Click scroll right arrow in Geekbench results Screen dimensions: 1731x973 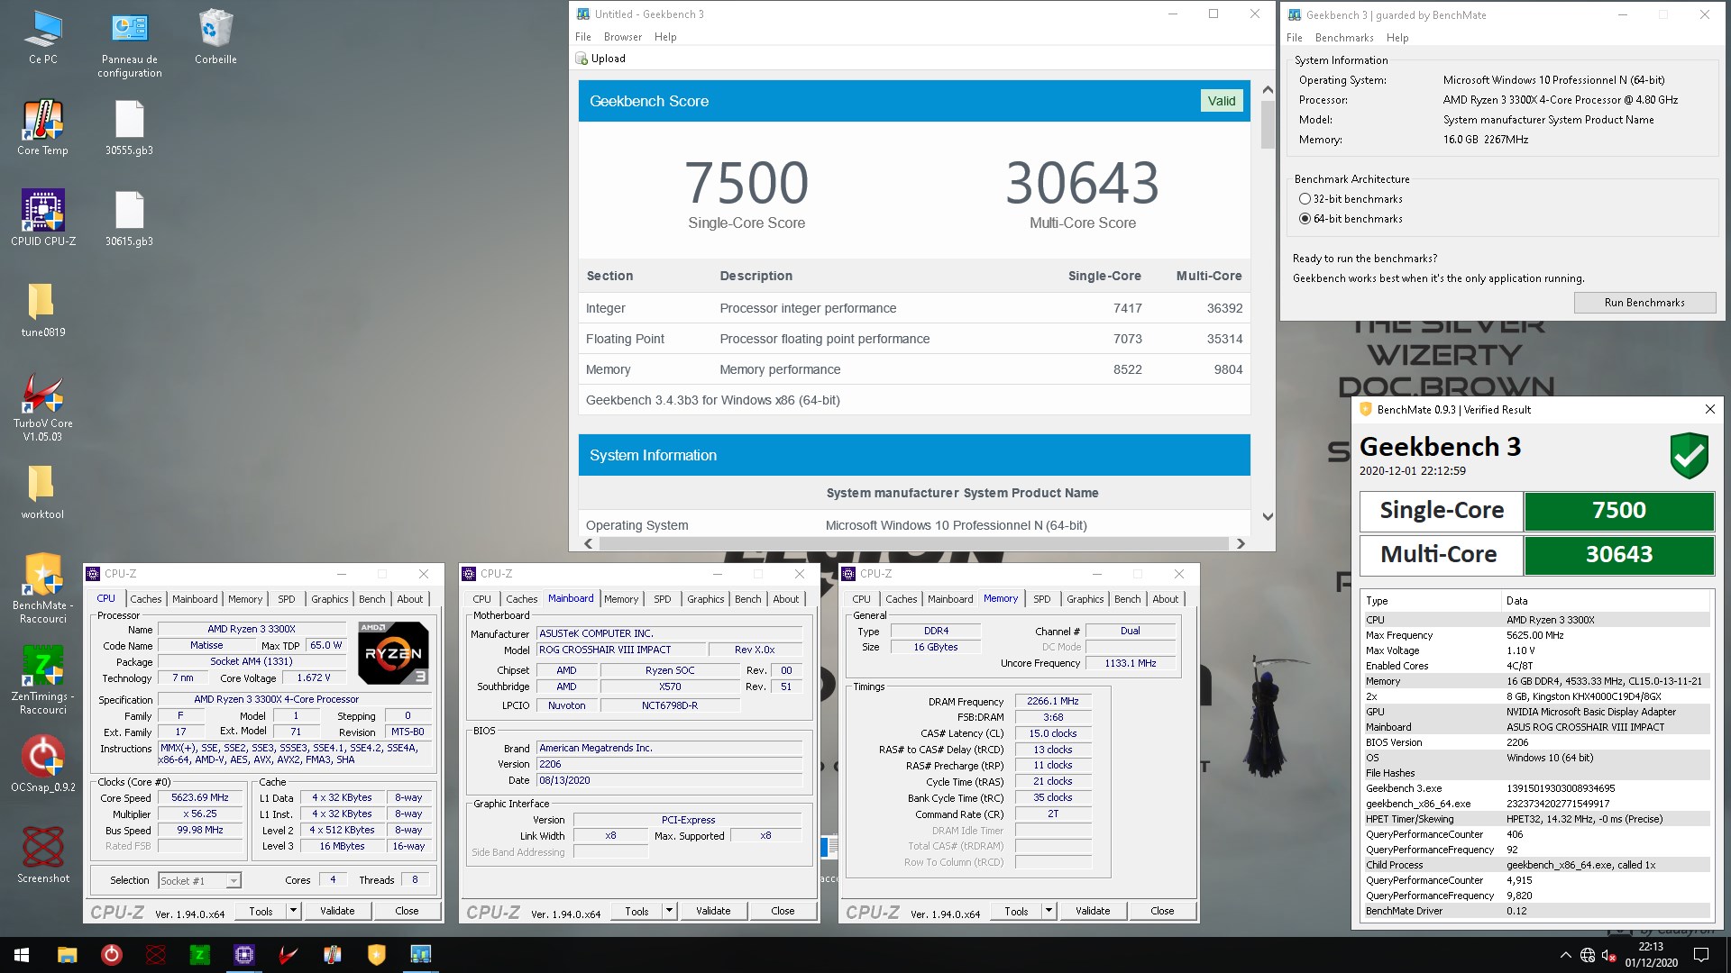tap(1241, 543)
